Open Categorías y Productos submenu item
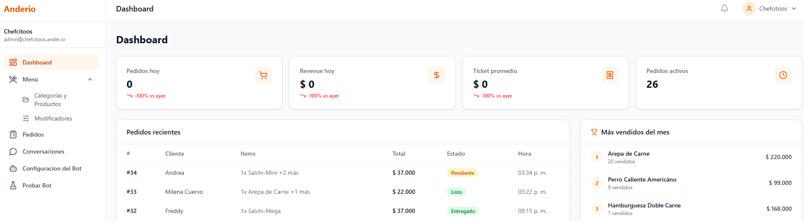Image resolution: width=804 pixels, height=221 pixels. coord(50,100)
